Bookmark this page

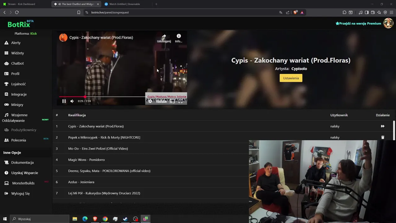(x=79, y=12)
